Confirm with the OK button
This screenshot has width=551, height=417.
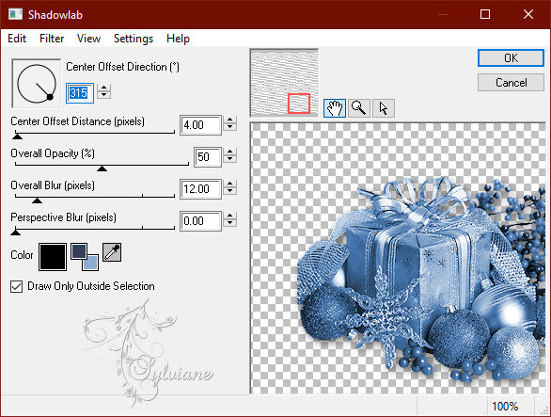pyautogui.click(x=511, y=58)
